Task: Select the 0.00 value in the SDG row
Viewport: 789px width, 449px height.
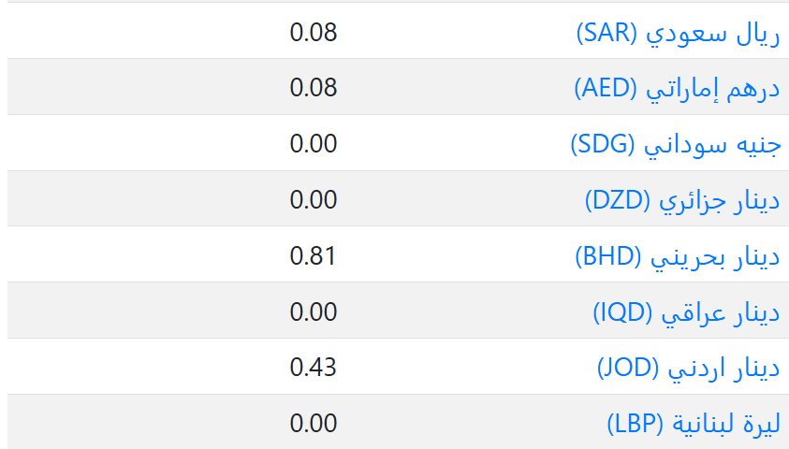Action: click(313, 144)
